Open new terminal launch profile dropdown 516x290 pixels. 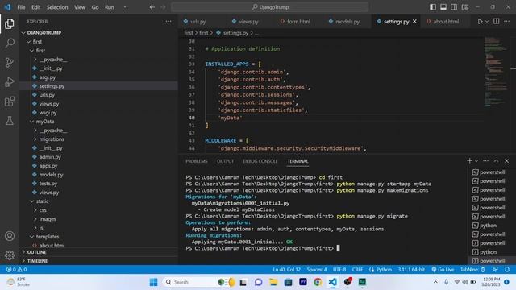coord(476,161)
